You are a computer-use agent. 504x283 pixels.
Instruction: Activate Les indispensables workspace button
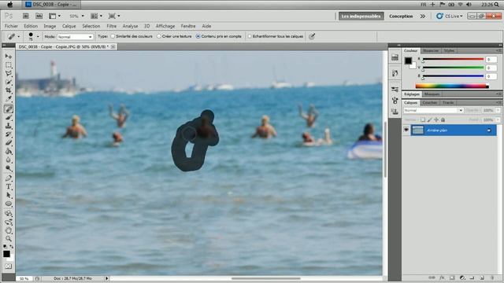[x=361, y=16]
